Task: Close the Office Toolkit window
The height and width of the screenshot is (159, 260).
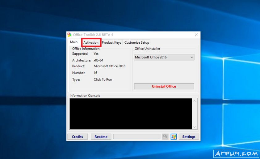Action: tap(196, 35)
